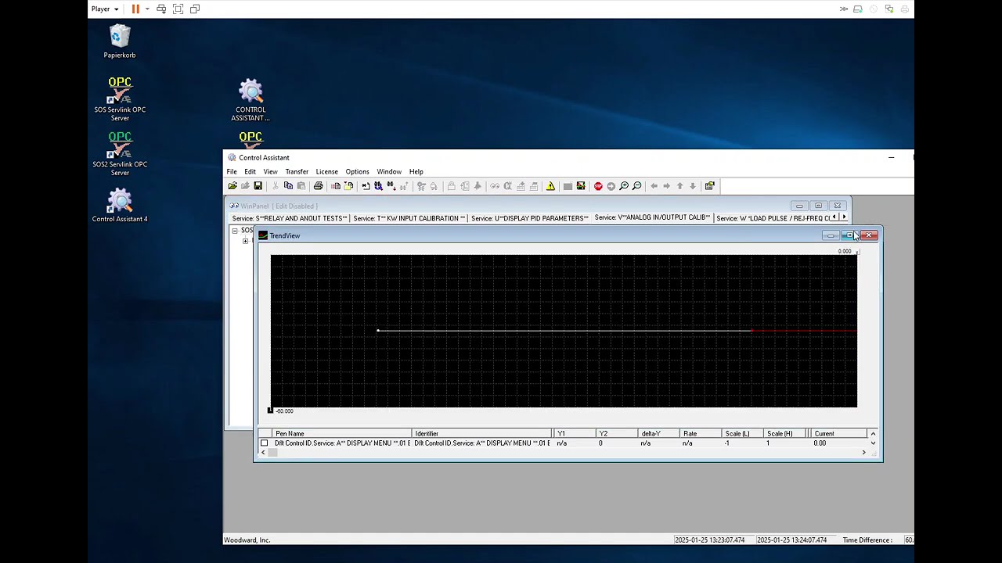Open the File menu

point(232,171)
